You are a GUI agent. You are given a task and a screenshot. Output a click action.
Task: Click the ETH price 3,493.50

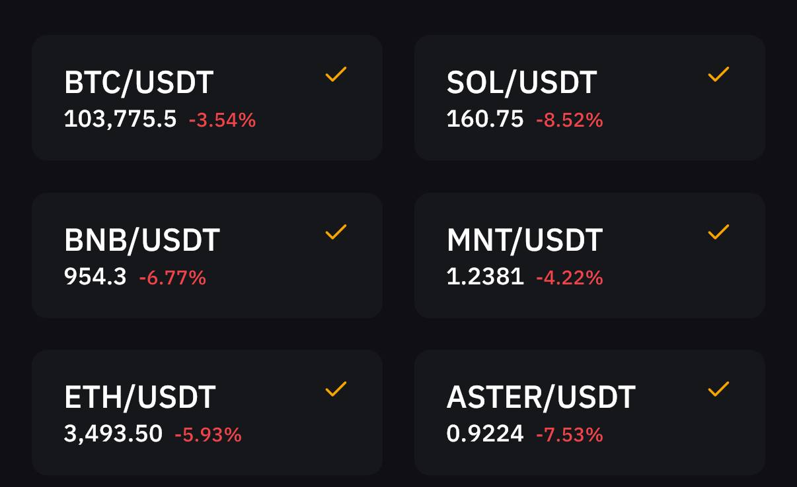click(113, 434)
